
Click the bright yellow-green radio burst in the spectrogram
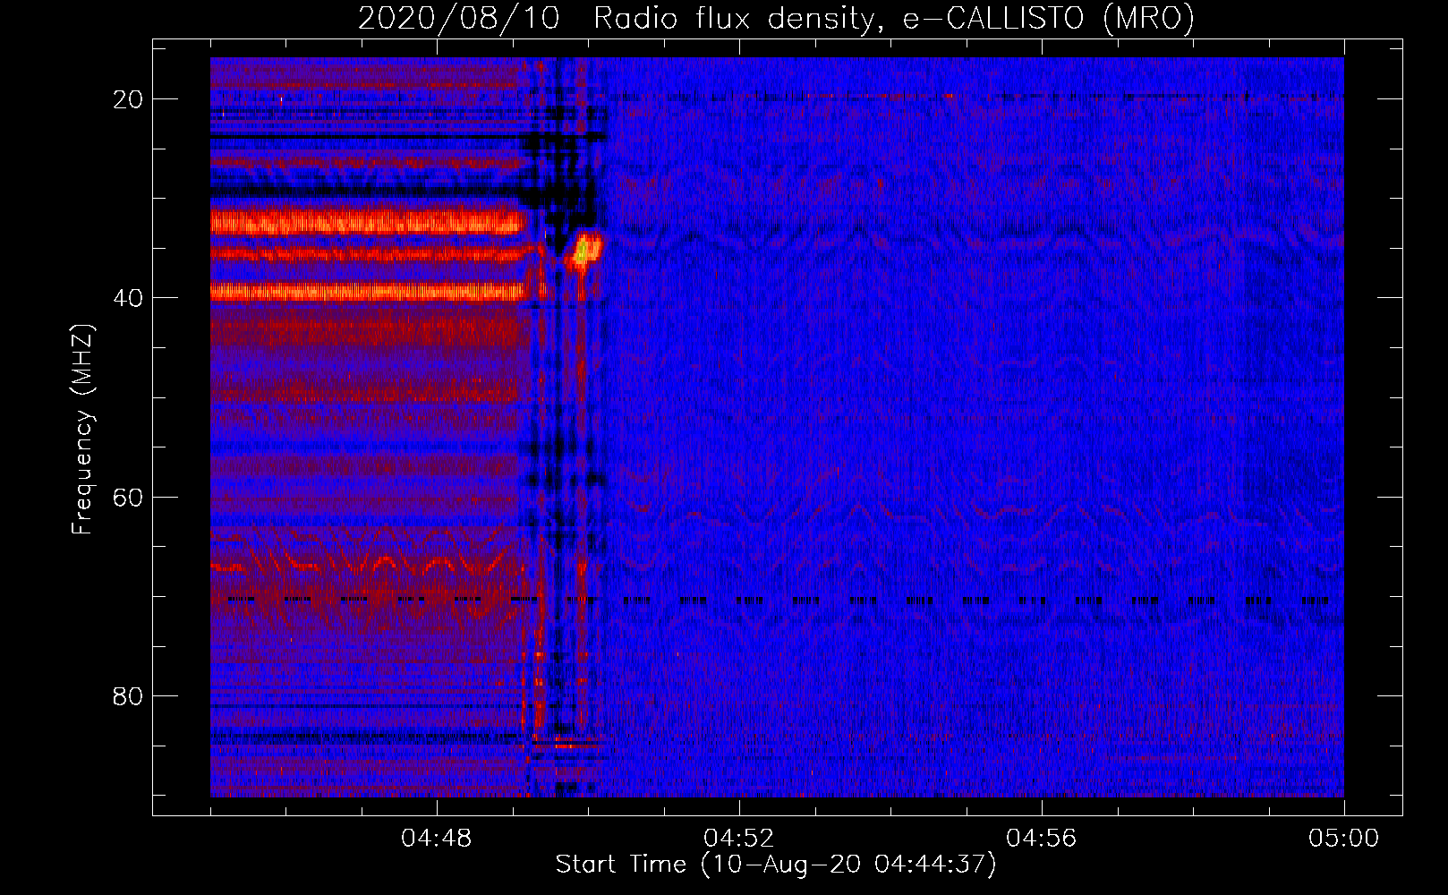[584, 250]
